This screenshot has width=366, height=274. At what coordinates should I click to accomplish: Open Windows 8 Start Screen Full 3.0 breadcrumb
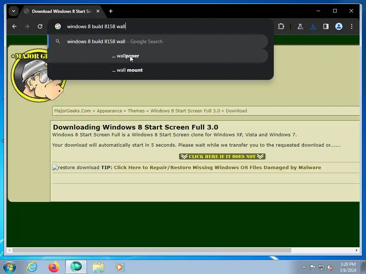pos(185,111)
